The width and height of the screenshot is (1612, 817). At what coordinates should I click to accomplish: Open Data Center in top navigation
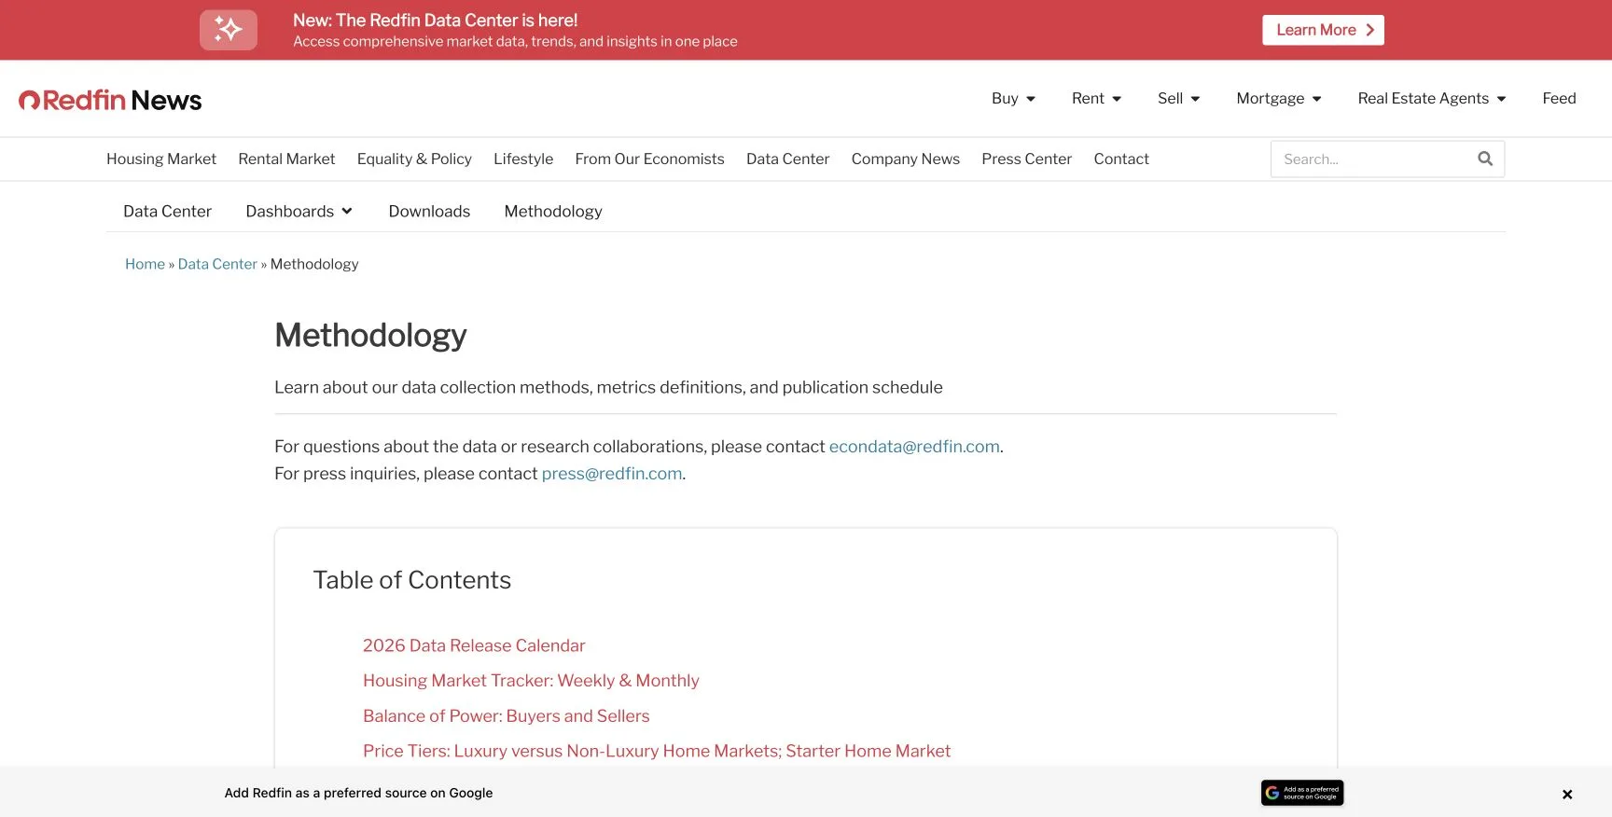(787, 159)
